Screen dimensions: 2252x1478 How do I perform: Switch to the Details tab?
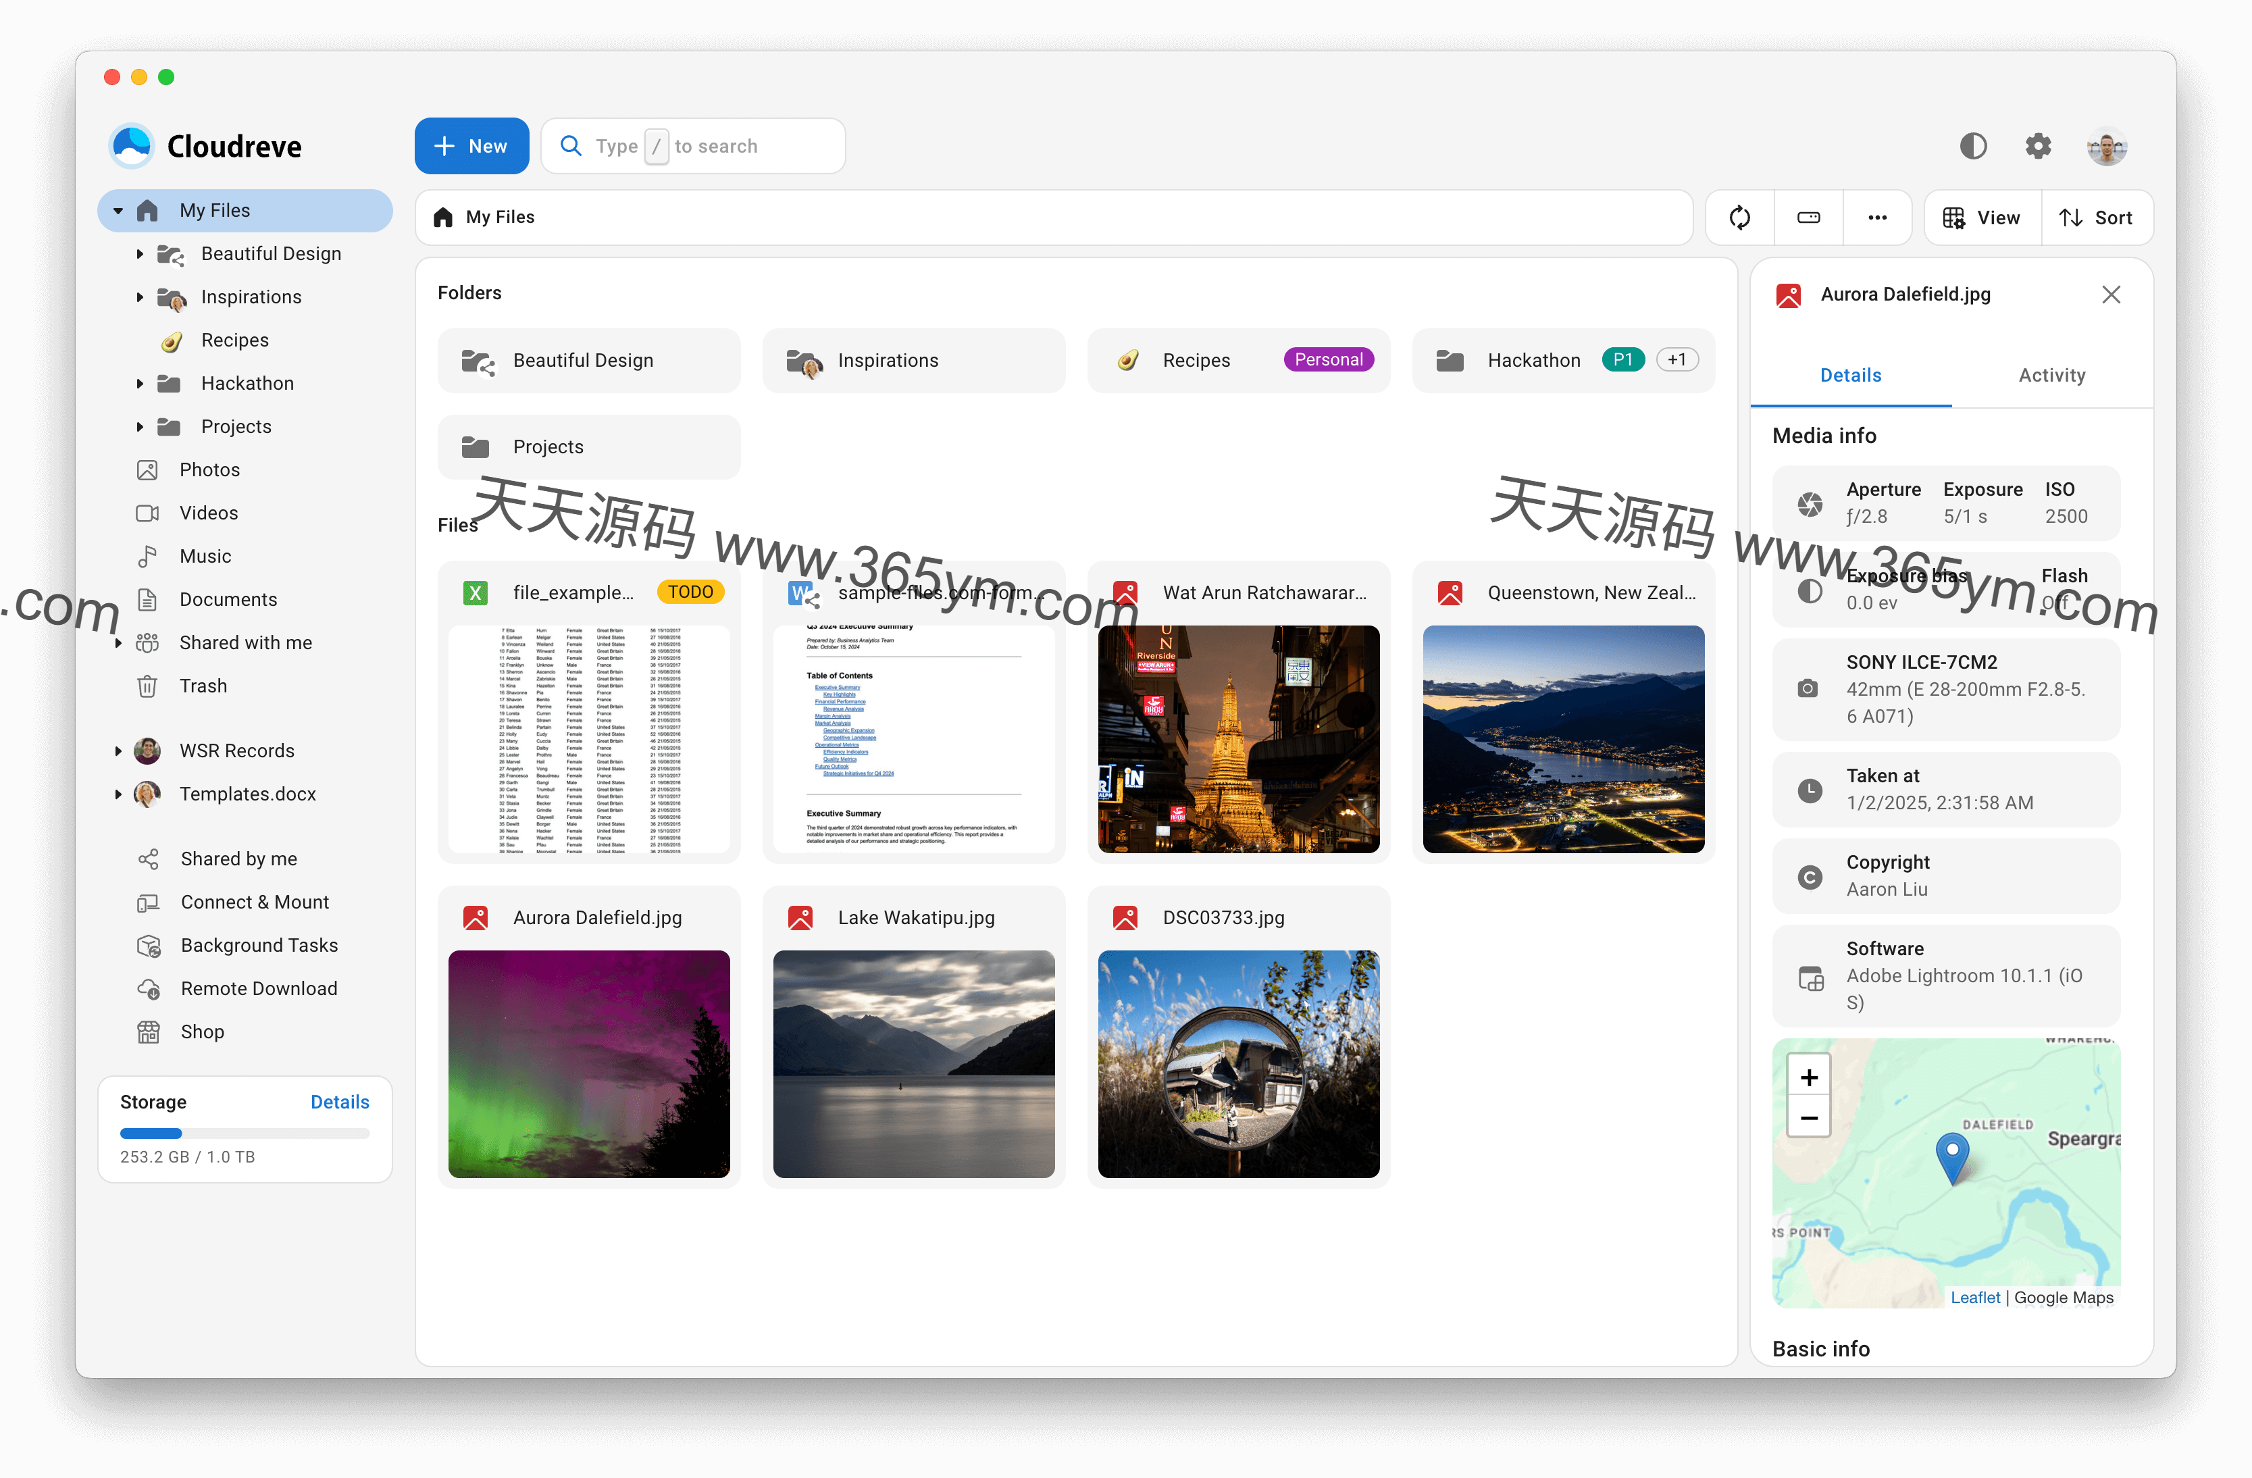(x=1851, y=376)
